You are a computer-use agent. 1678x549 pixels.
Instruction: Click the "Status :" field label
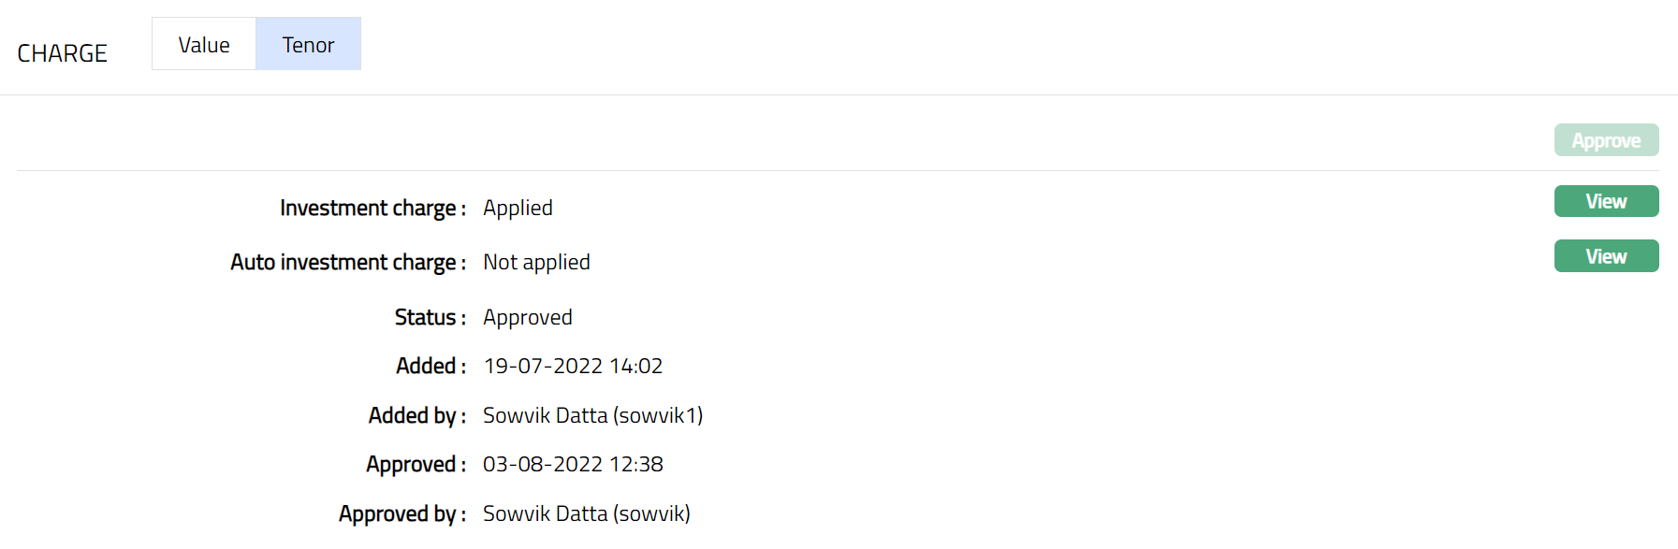(430, 317)
